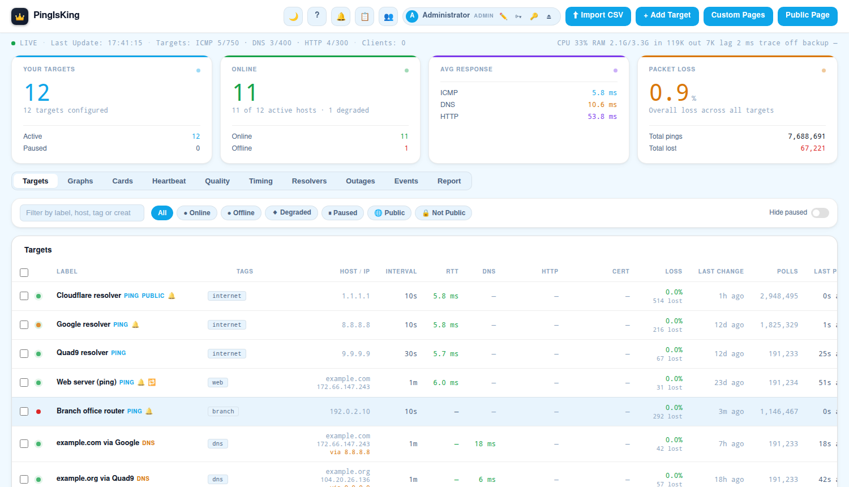Screen dimensions: 849x487
Task: Select the Branch office router row checkbox
Action: pyautogui.click(x=24, y=411)
